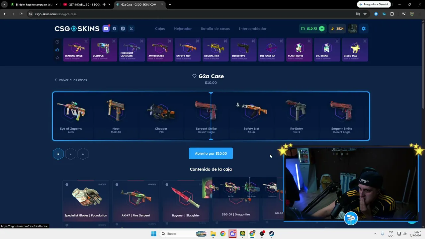425x239 pixels.
Task: Switch to the El Ídolo browser tab
Action: tap(34, 5)
